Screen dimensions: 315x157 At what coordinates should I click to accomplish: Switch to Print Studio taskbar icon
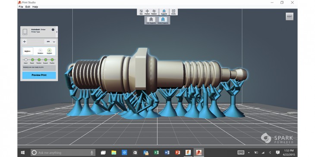pos(198,153)
